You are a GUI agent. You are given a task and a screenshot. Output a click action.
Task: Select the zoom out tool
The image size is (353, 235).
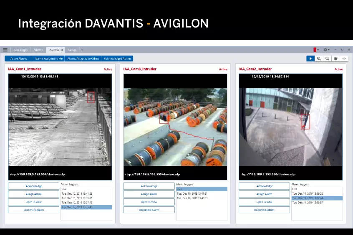[x=327, y=58]
